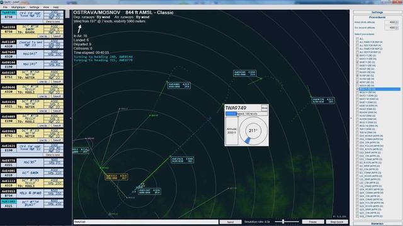403x226 pixels.
Task: Click Takeoff on the AWE4089 strip
Action: [57, 126]
